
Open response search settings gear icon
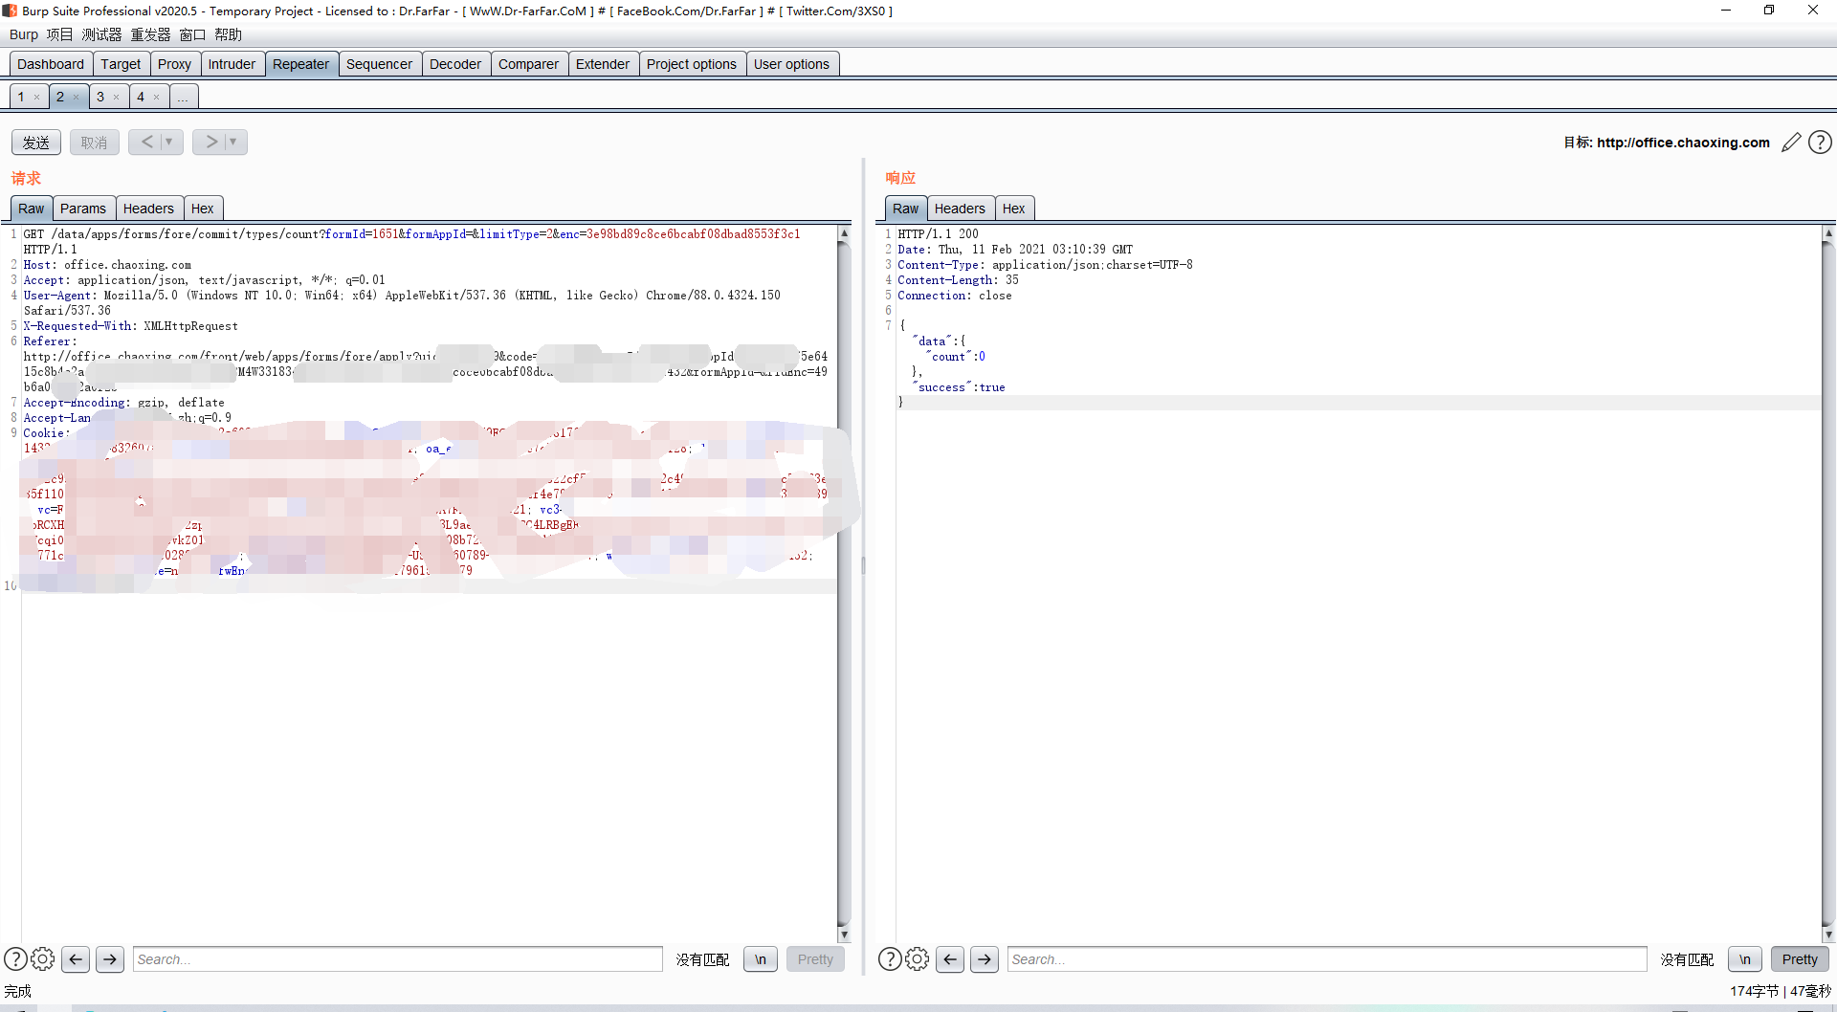tap(918, 958)
